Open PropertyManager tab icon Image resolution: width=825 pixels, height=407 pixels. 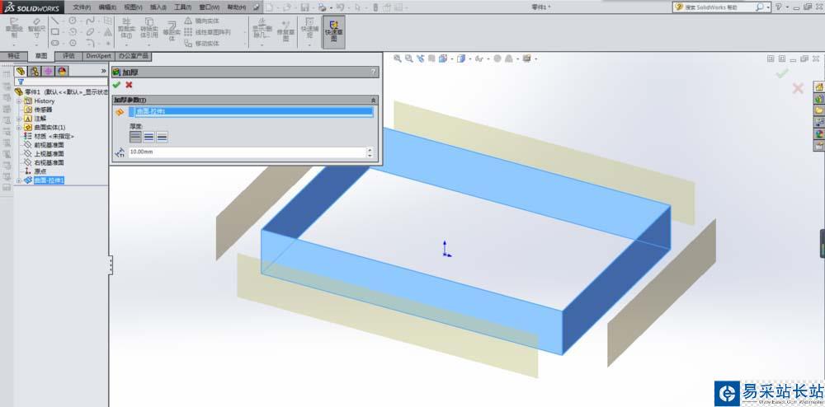(34, 71)
